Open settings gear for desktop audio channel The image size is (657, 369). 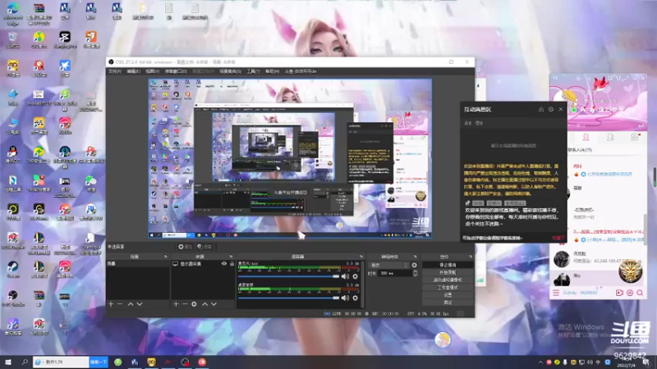pyautogui.click(x=356, y=298)
